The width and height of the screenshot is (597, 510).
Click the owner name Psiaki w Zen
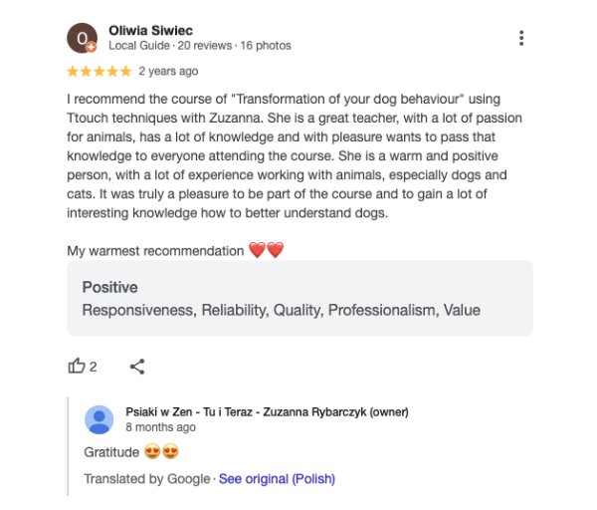click(x=267, y=412)
